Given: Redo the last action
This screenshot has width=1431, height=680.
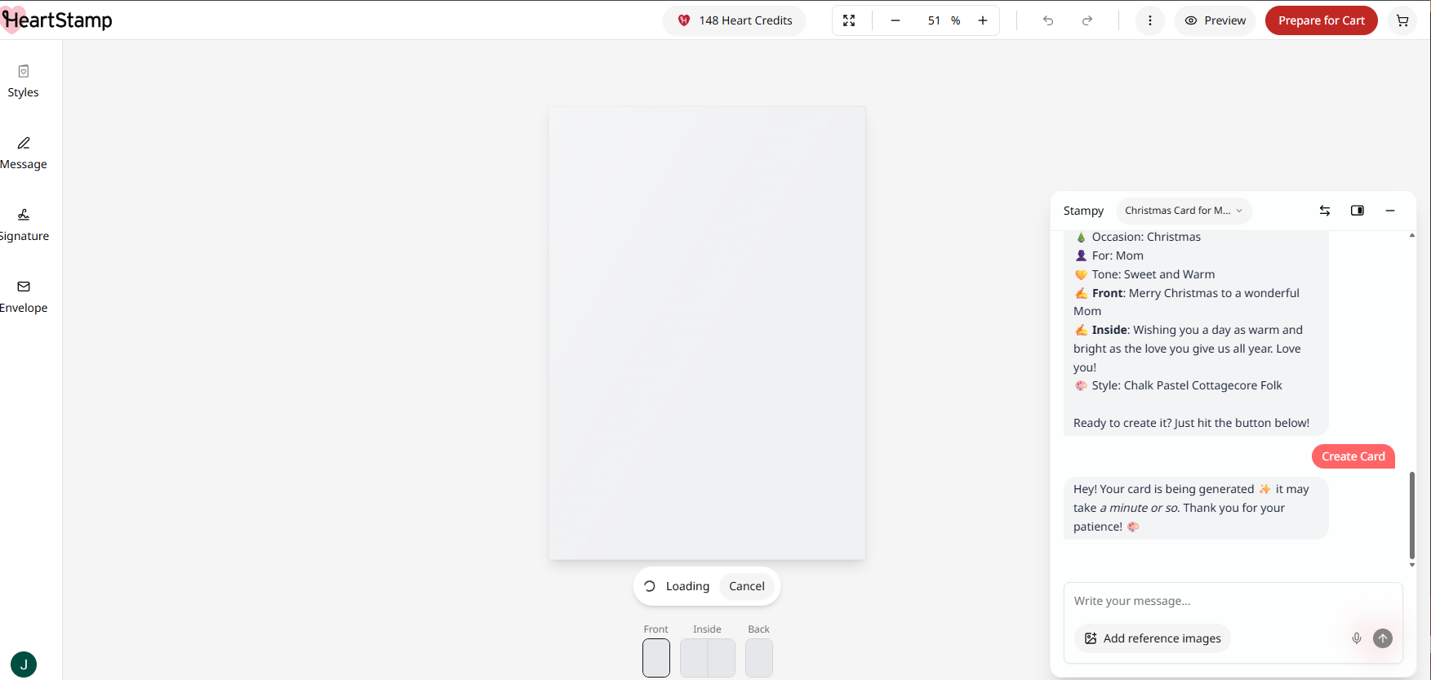Looking at the screenshot, I should (1087, 20).
